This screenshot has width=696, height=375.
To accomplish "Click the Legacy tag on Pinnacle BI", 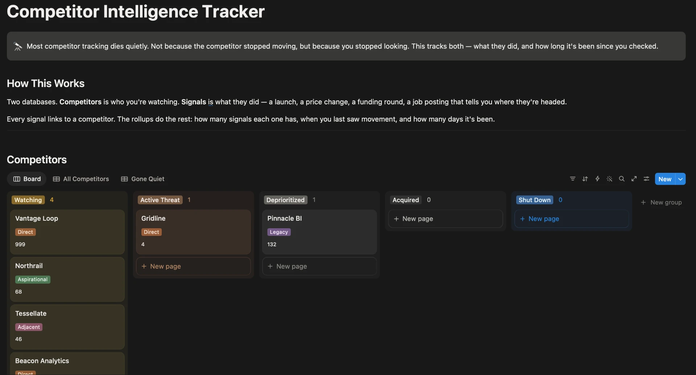I will (x=279, y=232).
